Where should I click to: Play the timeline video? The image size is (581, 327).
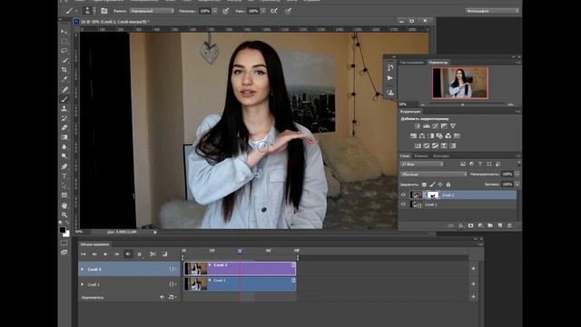click(105, 254)
